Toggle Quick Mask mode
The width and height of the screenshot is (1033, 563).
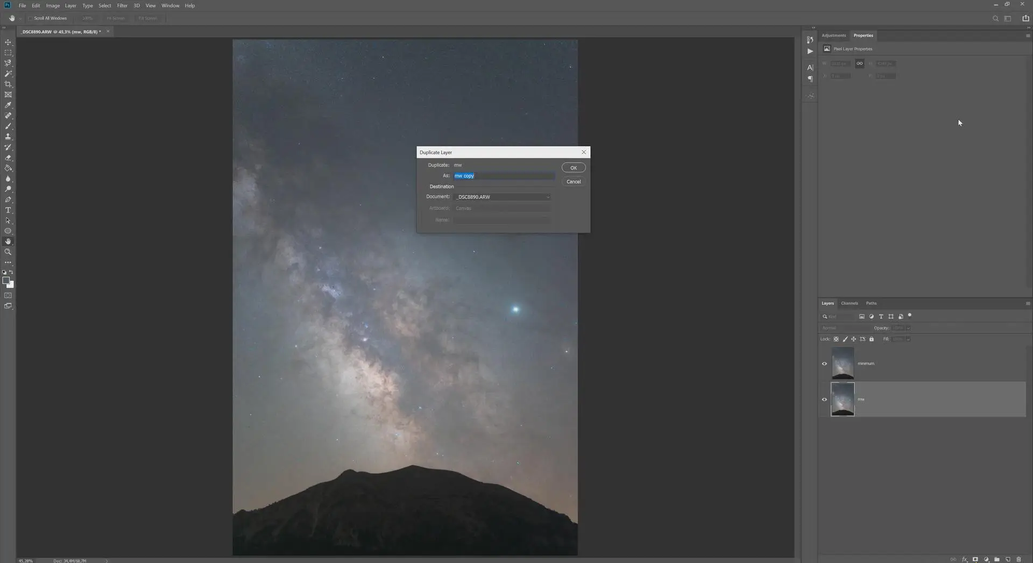(8, 295)
